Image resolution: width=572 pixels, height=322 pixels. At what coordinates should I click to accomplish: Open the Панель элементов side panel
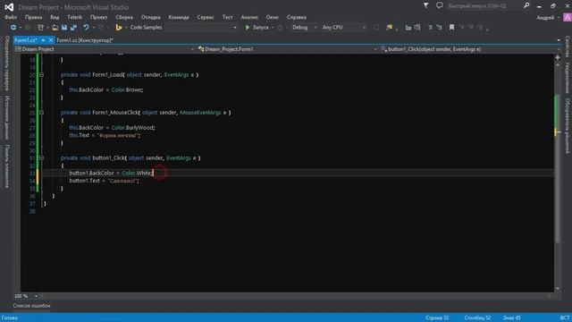(x=6, y=166)
